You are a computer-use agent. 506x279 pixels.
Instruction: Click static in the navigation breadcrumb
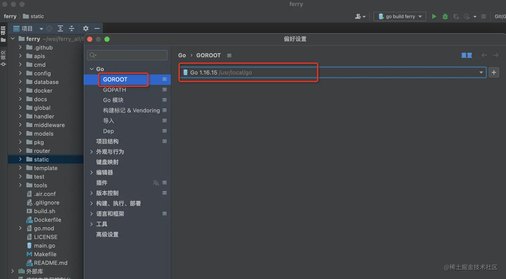click(x=33, y=16)
